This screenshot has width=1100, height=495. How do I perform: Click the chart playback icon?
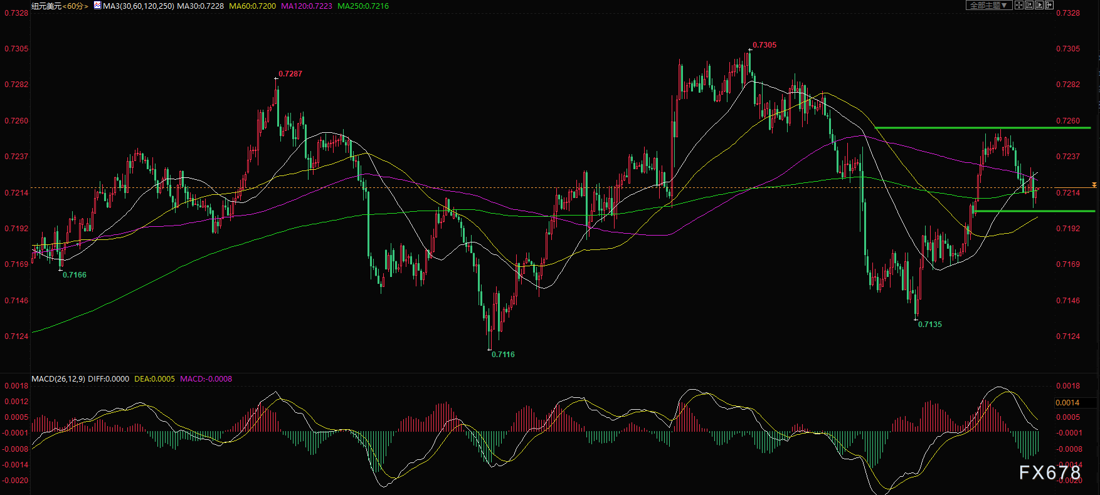[x=1039, y=5]
